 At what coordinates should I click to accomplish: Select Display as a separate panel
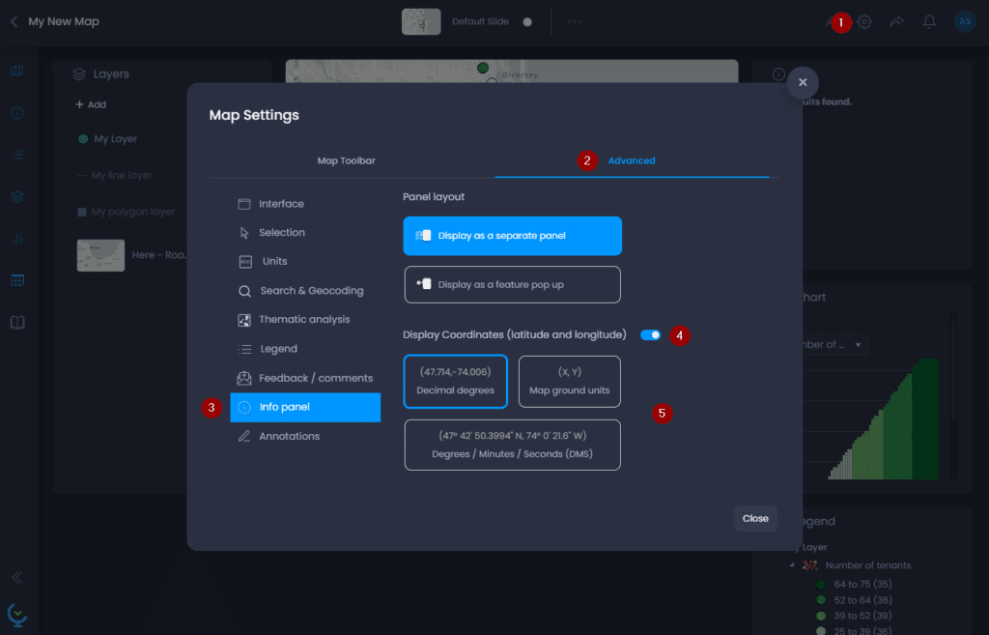click(512, 236)
